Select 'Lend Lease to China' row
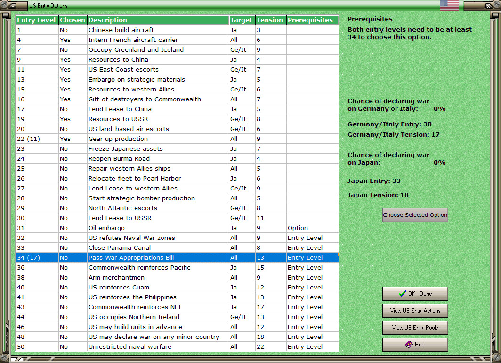This screenshot has width=501, height=363. point(178,109)
